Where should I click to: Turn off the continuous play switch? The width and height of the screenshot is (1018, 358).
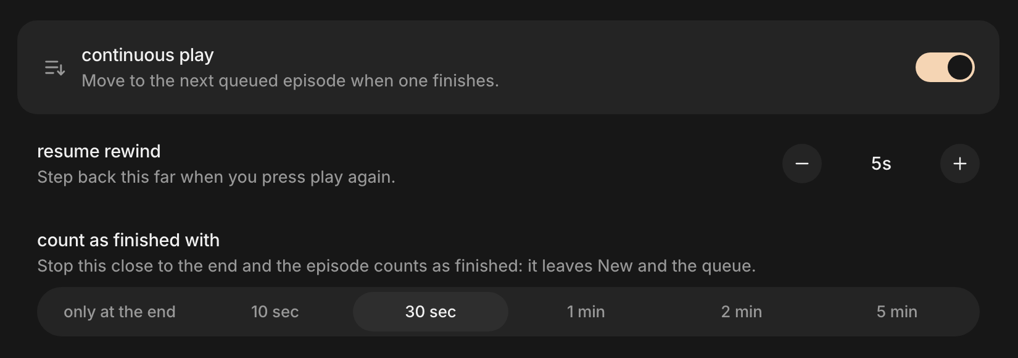point(945,67)
